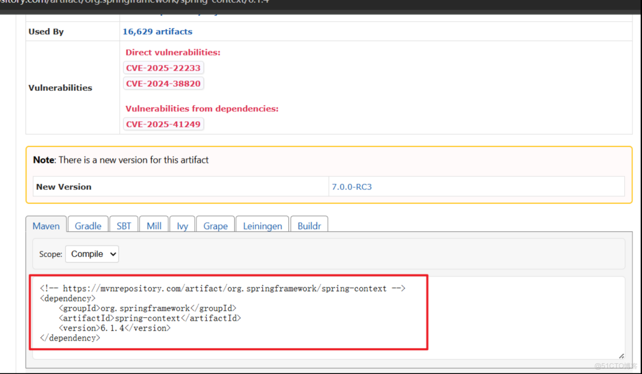Switch to the Gradle tab
The image size is (642, 374).
88,224
